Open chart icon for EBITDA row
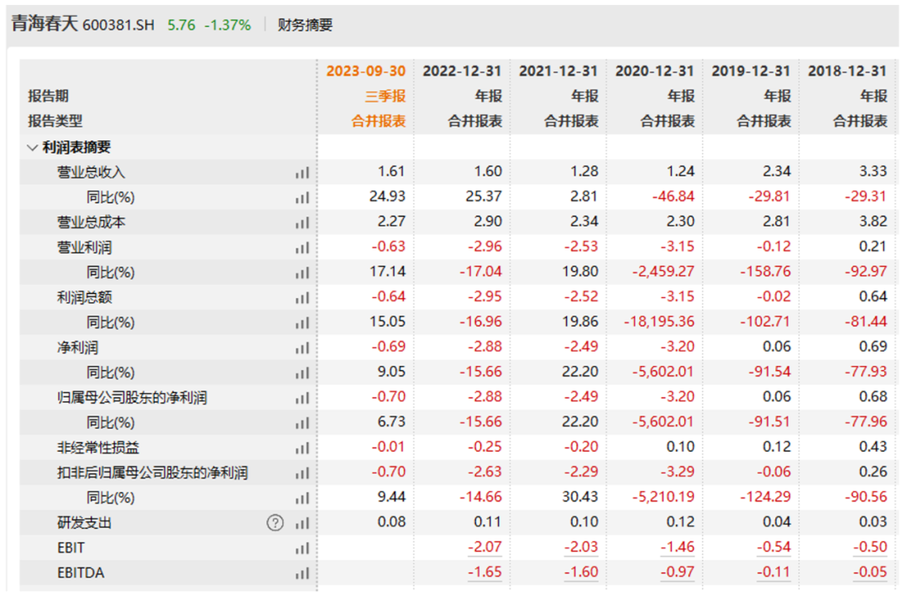 (x=302, y=572)
